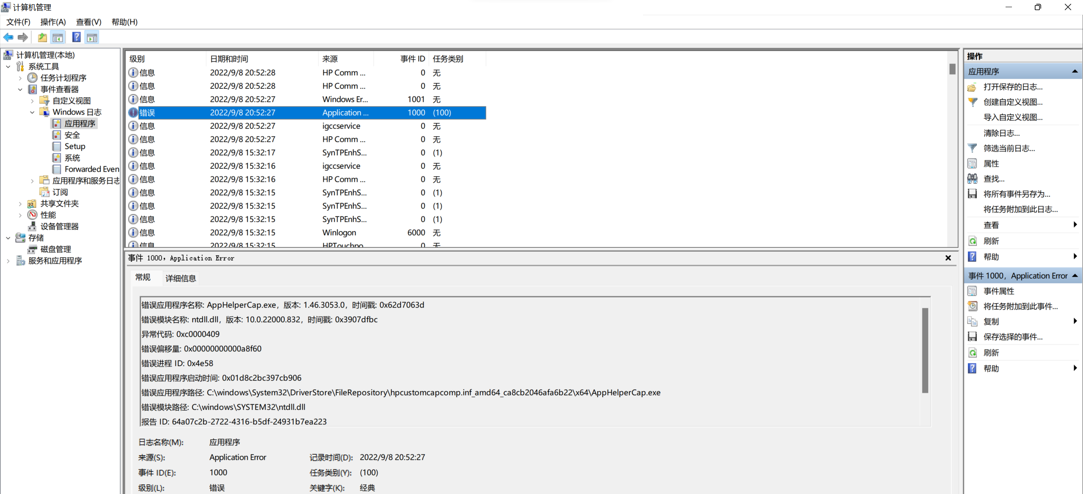Image resolution: width=1083 pixels, height=494 pixels.
Task: Switch to the 详细信息 tab
Action: tap(181, 278)
